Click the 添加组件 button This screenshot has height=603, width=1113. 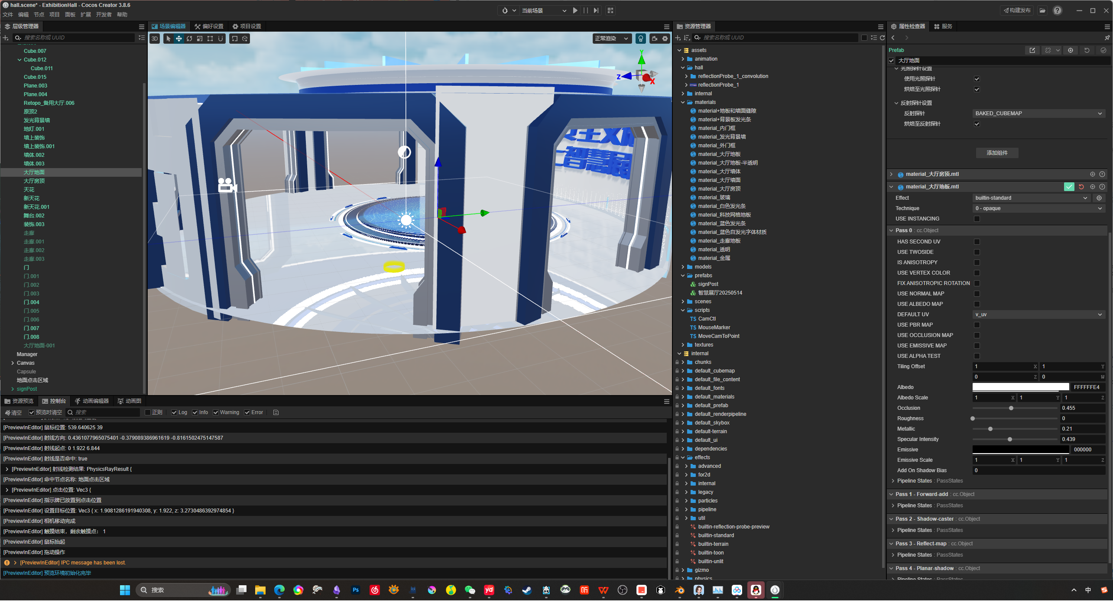pos(996,153)
